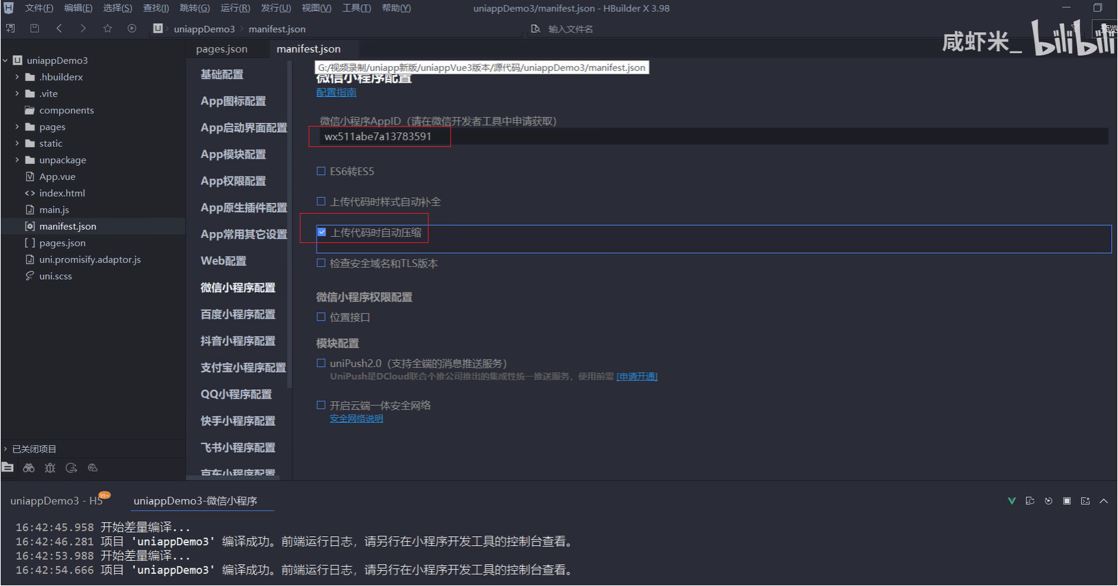Image resolution: width=1118 pixels, height=586 pixels.
Task: Open 申请开通 link for uniPush
Action: click(636, 376)
